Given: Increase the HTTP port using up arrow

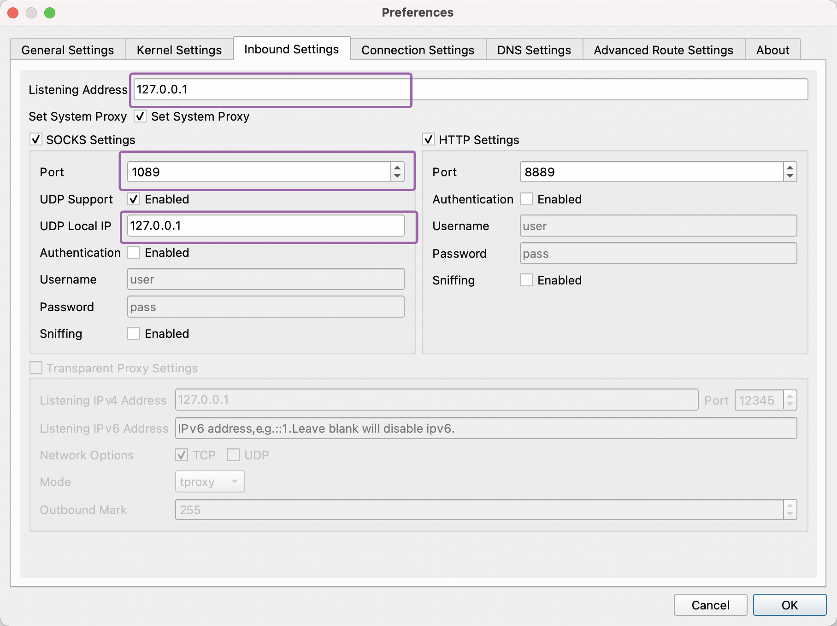Looking at the screenshot, I should [790, 168].
